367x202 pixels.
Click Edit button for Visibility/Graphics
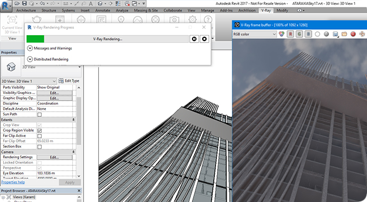pos(54,93)
